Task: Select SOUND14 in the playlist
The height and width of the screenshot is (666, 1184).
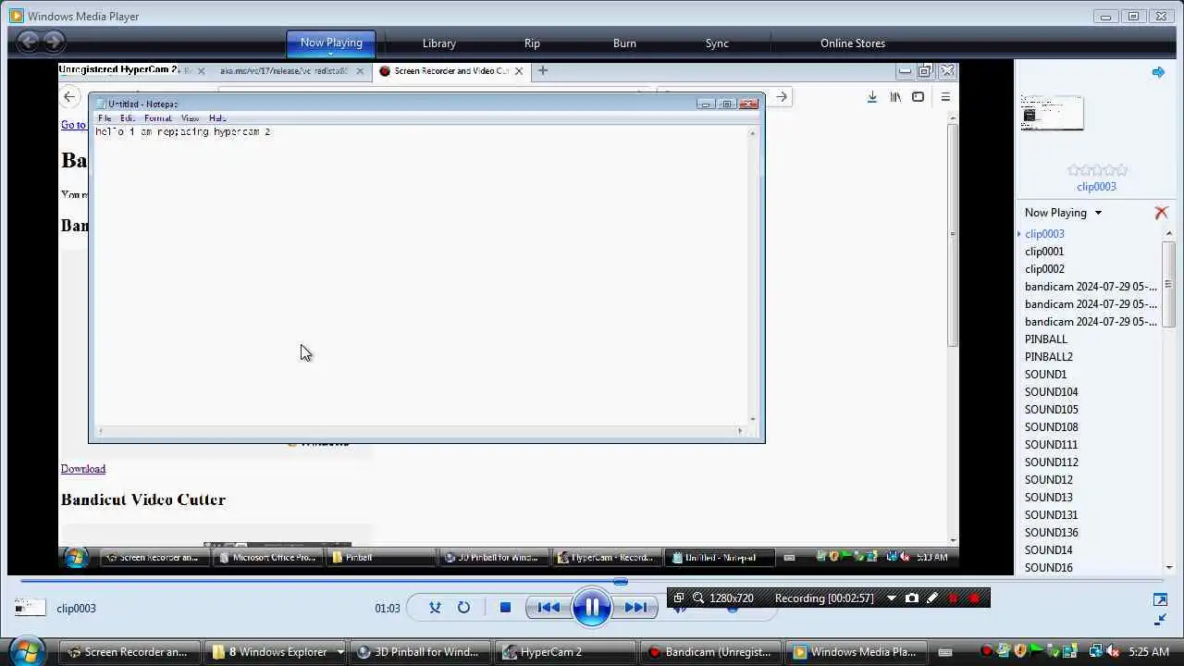Action: coord(1048,550)
